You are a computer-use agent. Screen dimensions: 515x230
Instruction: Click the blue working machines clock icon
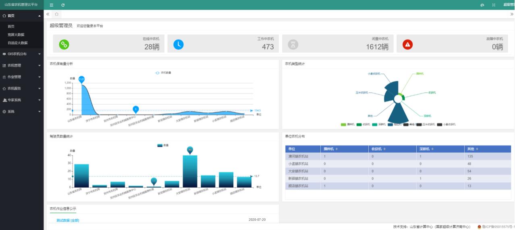click(179, 45)
